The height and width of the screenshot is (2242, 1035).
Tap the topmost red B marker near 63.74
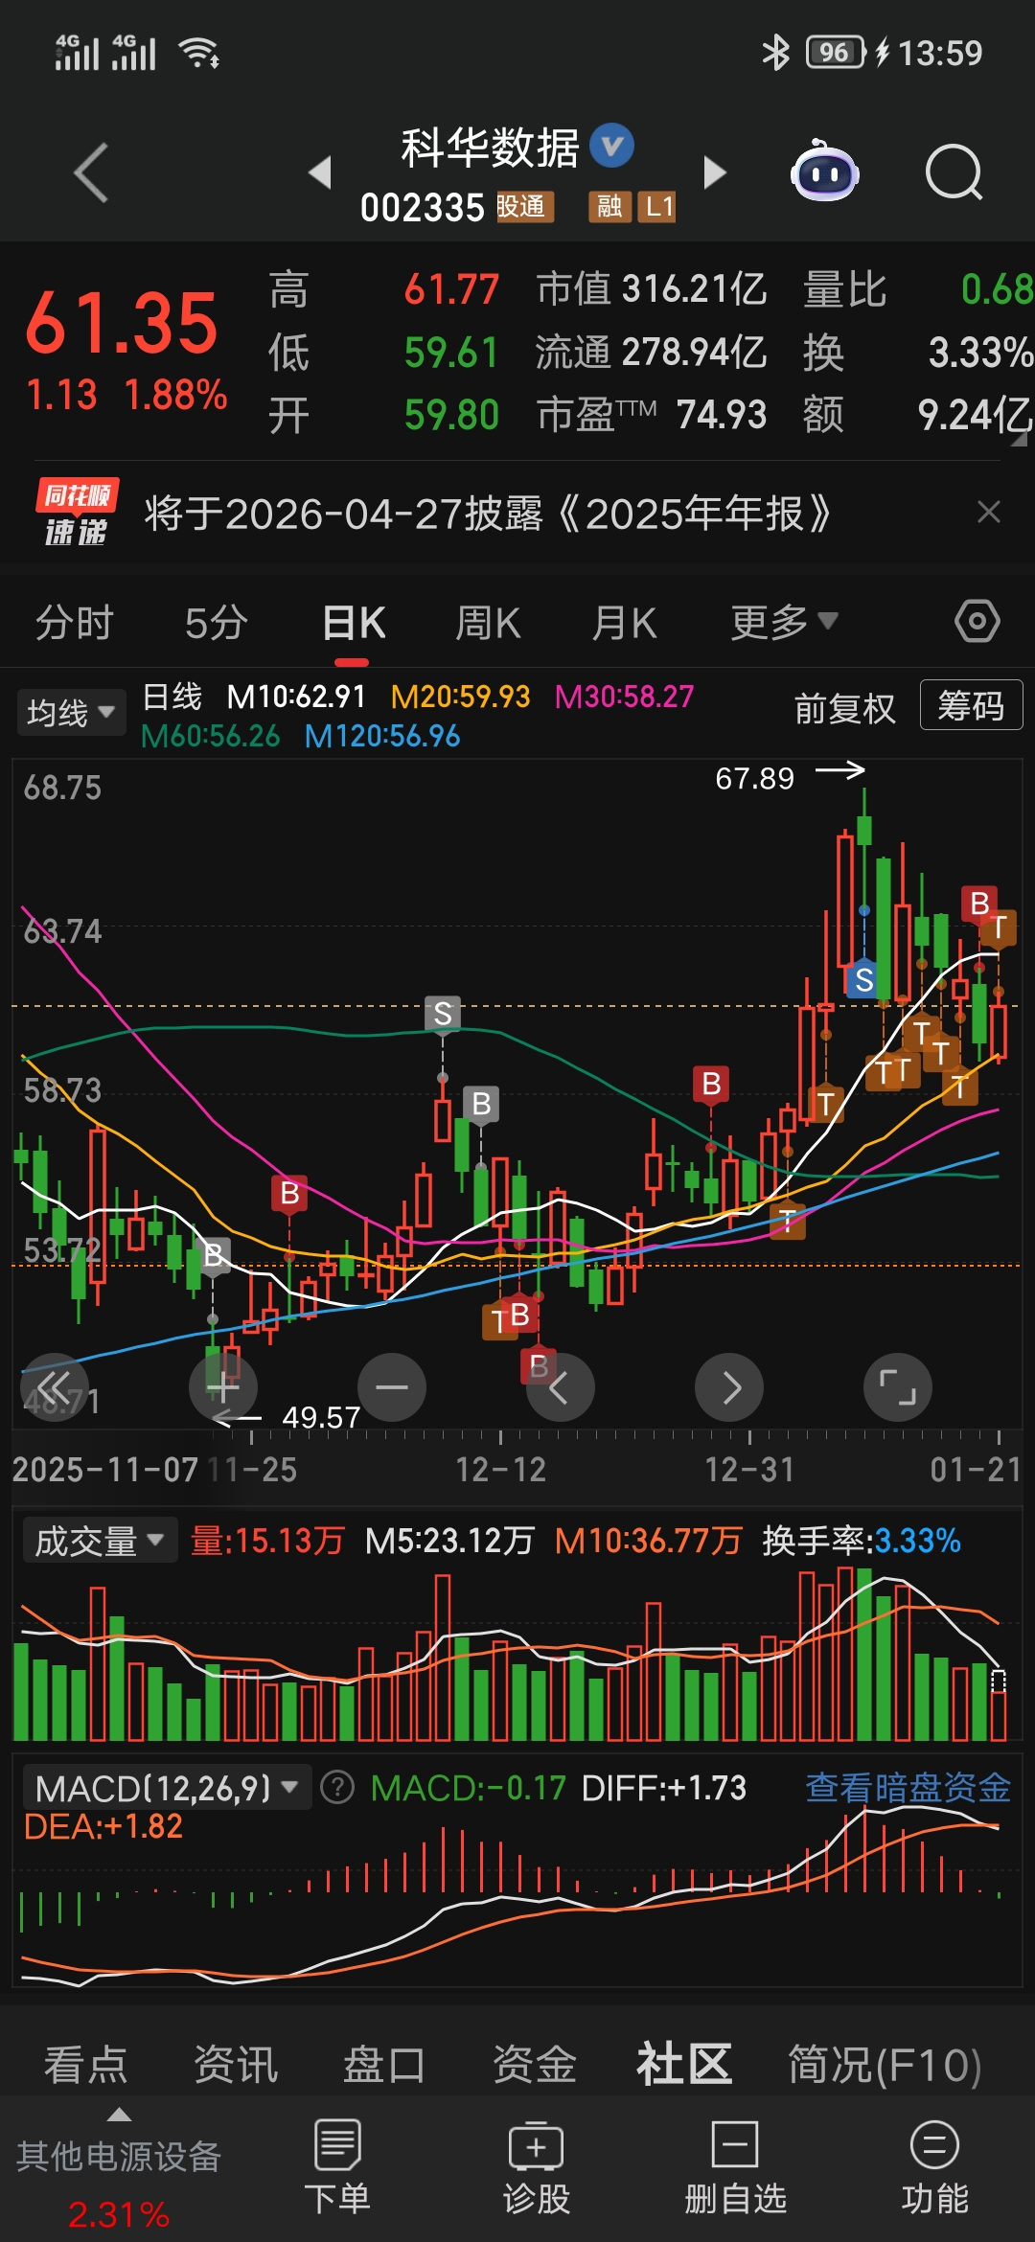pos(978,904)
